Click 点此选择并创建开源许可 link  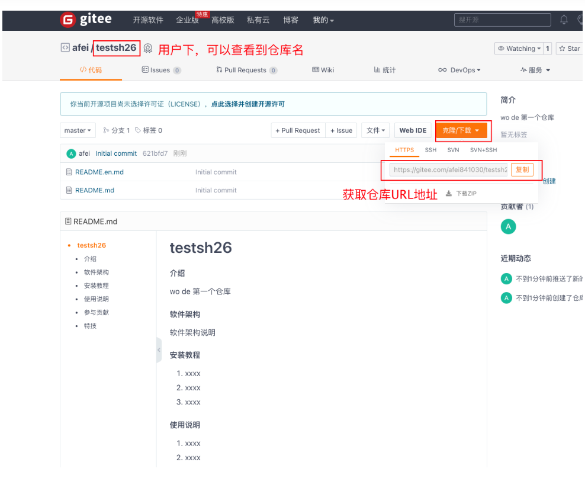point(247,104)
